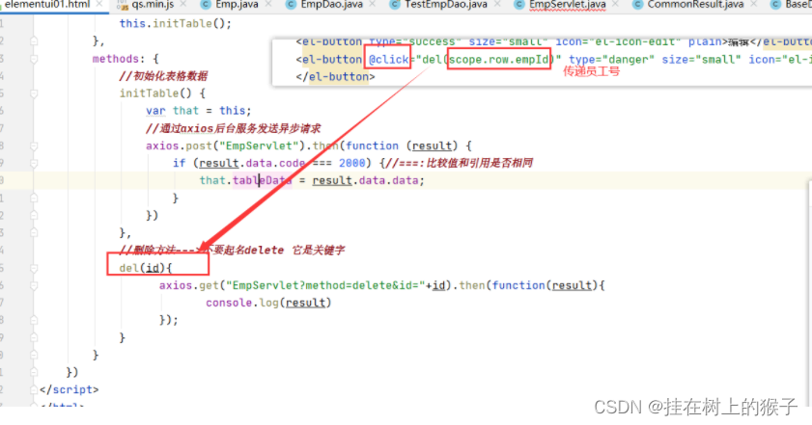Click the function (result) in axios.post callback
The height and width of the screenshot is (425, 812).
pos(402,146)
